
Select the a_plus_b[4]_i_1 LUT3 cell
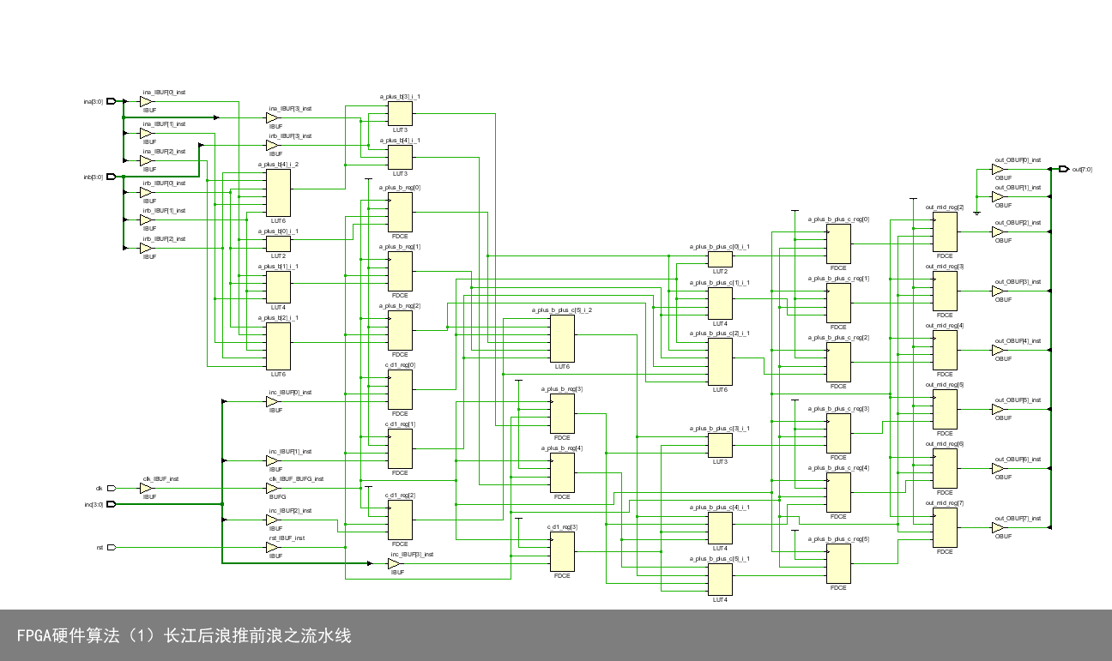[x=400, y=157]
